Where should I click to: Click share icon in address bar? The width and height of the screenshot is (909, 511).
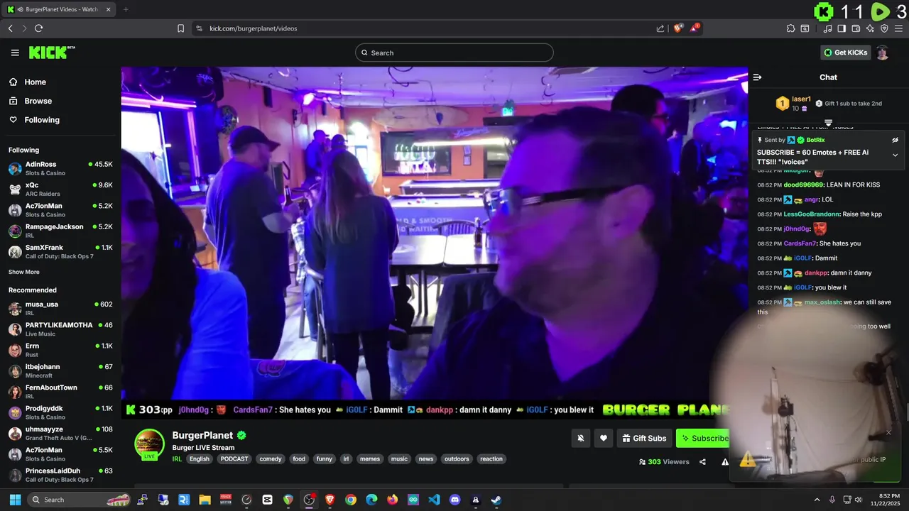pyautogui.click(x=660, y=28)
